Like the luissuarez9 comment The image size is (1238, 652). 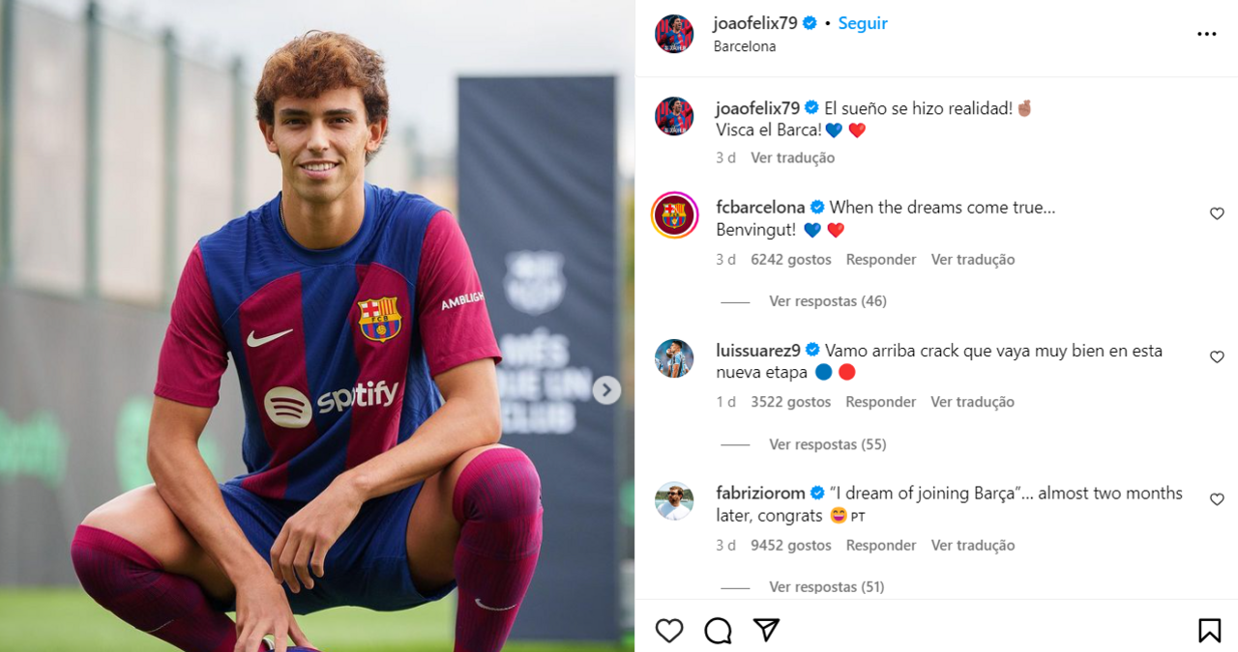tap(1217, 357)
